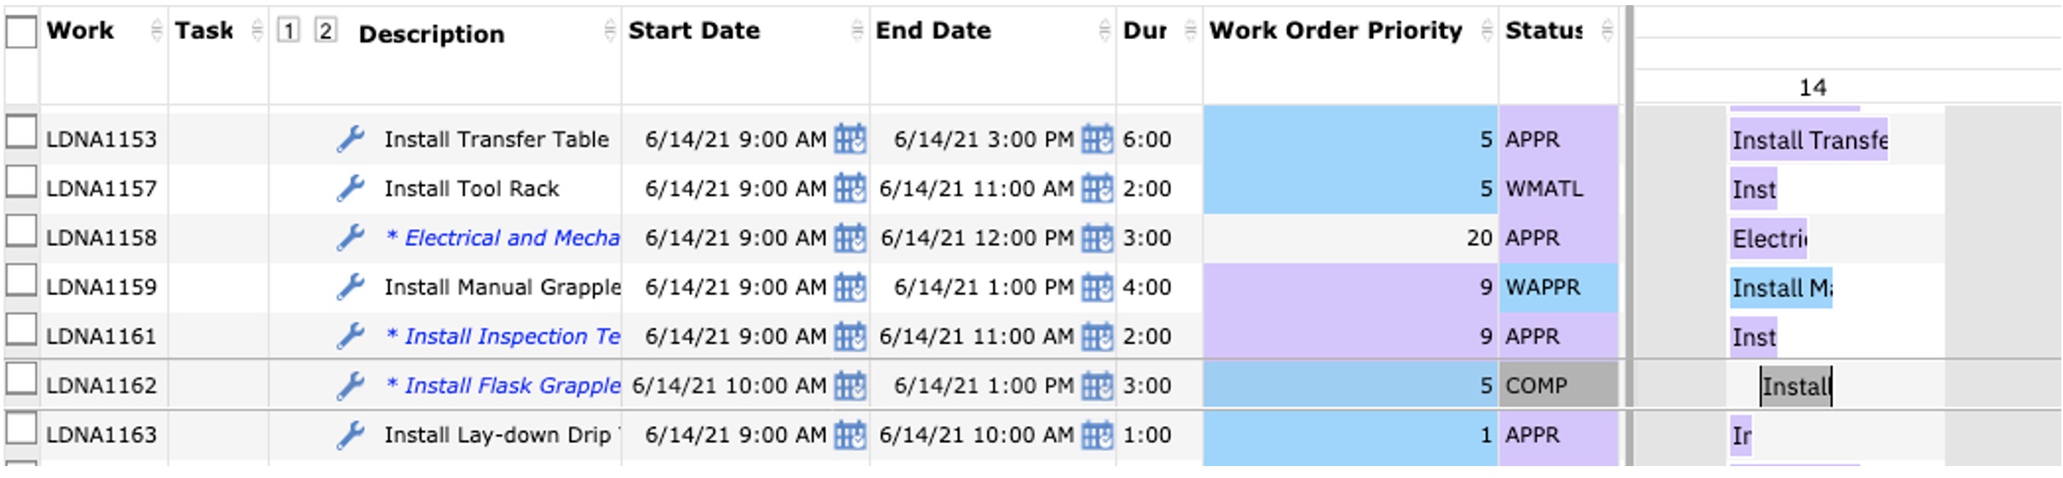The height and width of the screenshot is (478, 2063).
Task: Click wrench icon for Install Tool Rack
Action: [x=350, y=188]
